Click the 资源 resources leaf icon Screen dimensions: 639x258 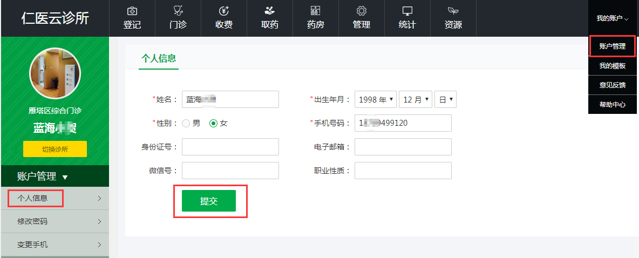453,11
